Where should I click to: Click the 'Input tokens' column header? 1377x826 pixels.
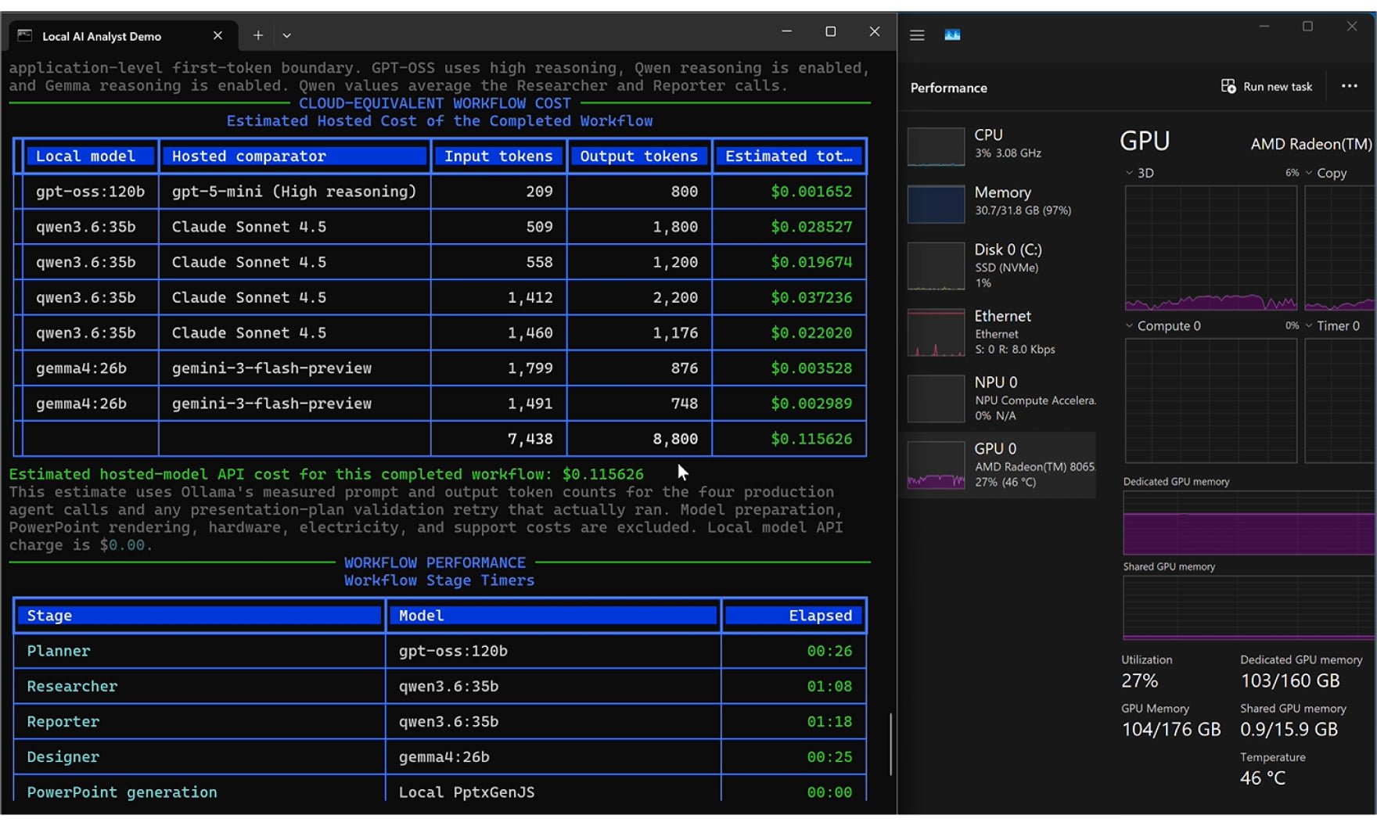(498, 156)
